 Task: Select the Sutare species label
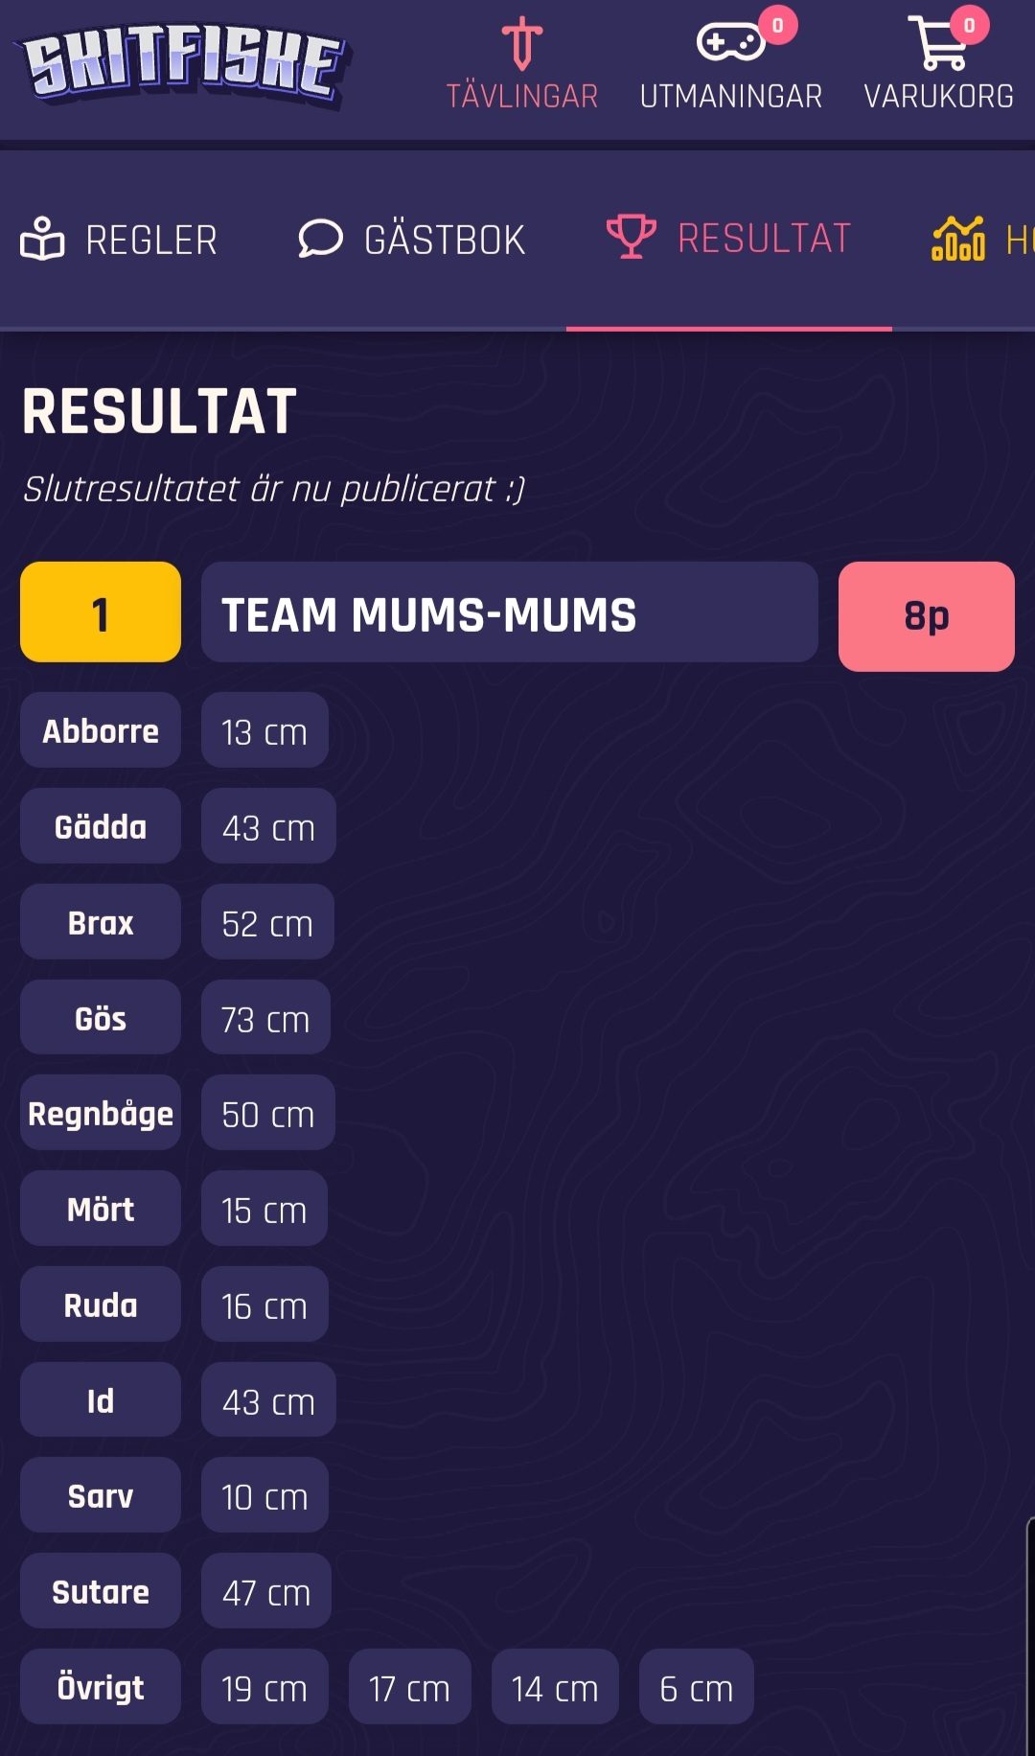(101, 1591)
